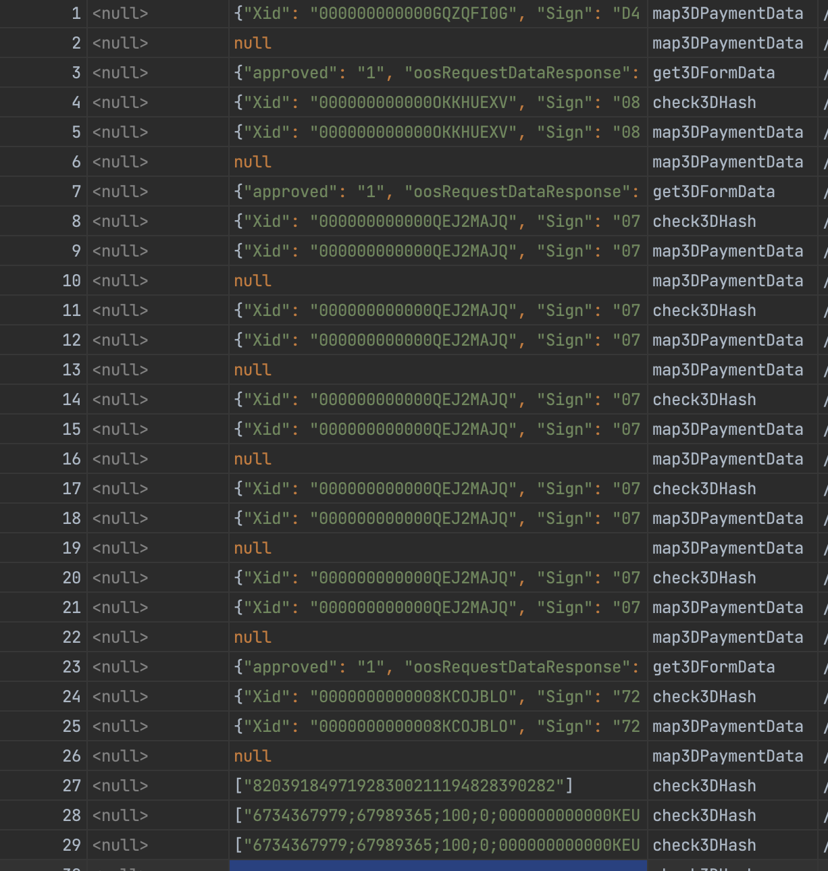828x871 pixels.
Task: Select the orange null value in row 13
Action: (253, 370)
